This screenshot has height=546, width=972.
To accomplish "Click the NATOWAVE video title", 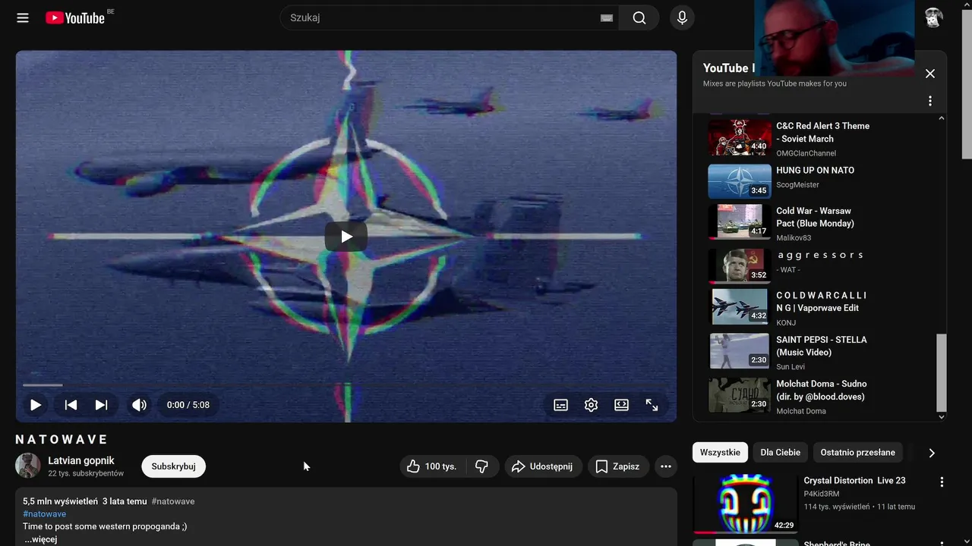I will pyautogui.click(x=62, y=439).
